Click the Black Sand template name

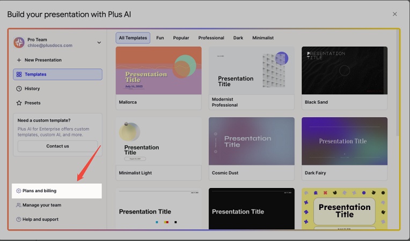point(316,102)
